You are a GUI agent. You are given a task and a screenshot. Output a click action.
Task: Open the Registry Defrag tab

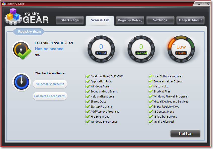pyautogui.click(x=130, y=20)
